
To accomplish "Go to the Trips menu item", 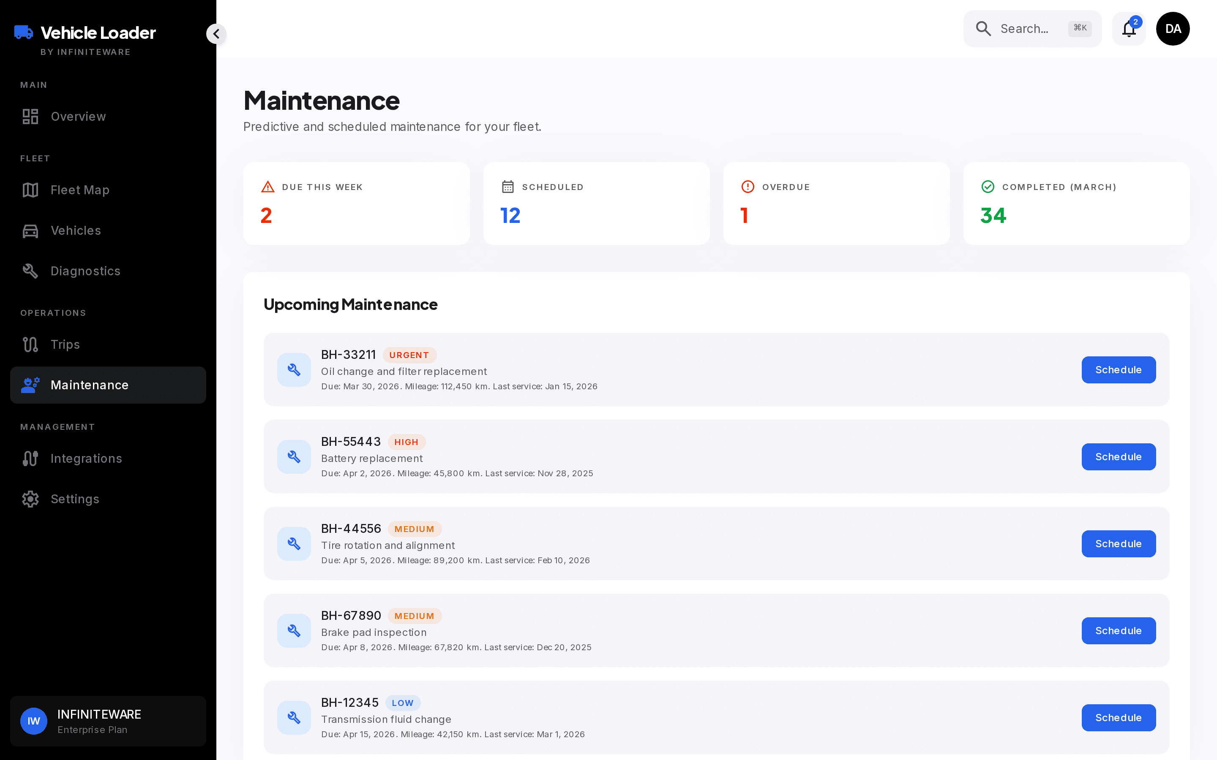I will pyautogui.click(x=108, y=344).
